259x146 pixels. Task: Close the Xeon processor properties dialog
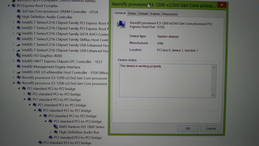click(x=222, y=5)
